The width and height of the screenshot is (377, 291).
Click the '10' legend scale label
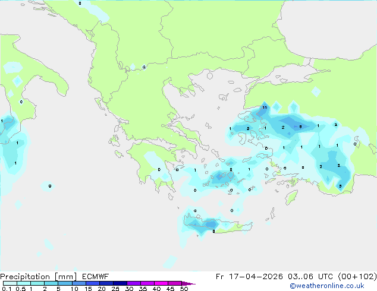[74, 289]
